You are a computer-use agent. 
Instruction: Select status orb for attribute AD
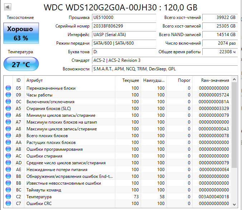click(8, 162)
